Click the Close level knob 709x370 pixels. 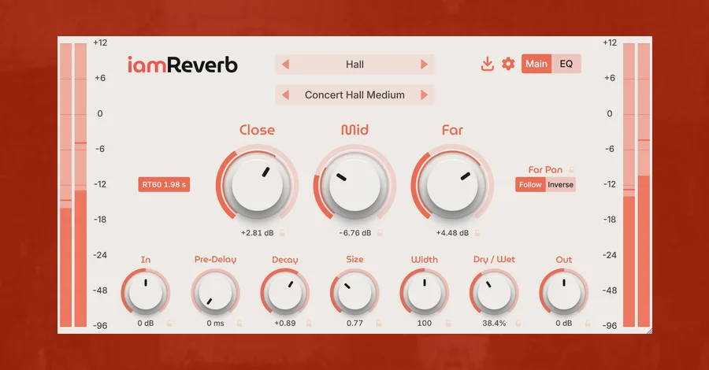(x=257, y=184)
